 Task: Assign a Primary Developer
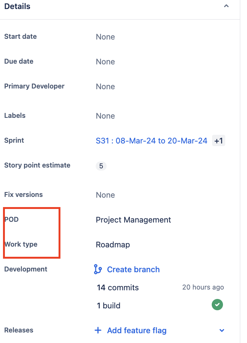[x=105, y=87]
